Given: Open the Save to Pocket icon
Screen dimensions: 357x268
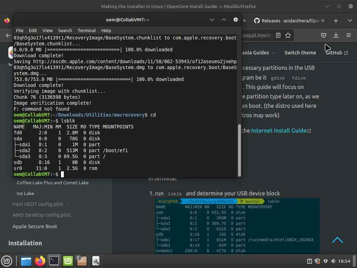Looking at the screenshot, I should point(323,35).
